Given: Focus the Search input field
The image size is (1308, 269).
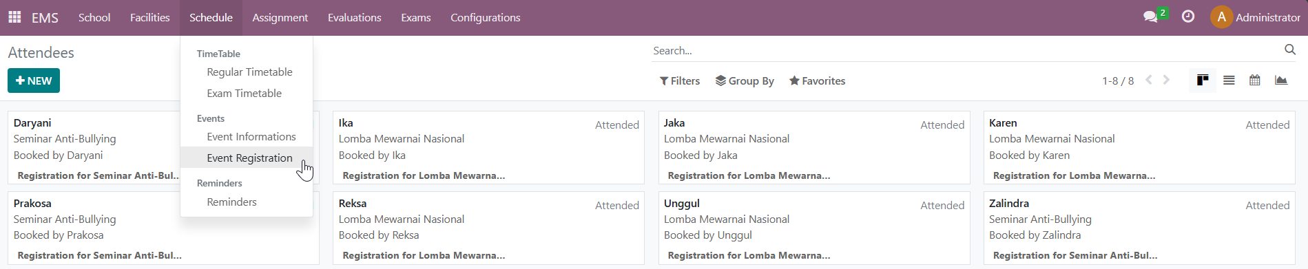Looking at the screenshot, I should click(964, 51).
